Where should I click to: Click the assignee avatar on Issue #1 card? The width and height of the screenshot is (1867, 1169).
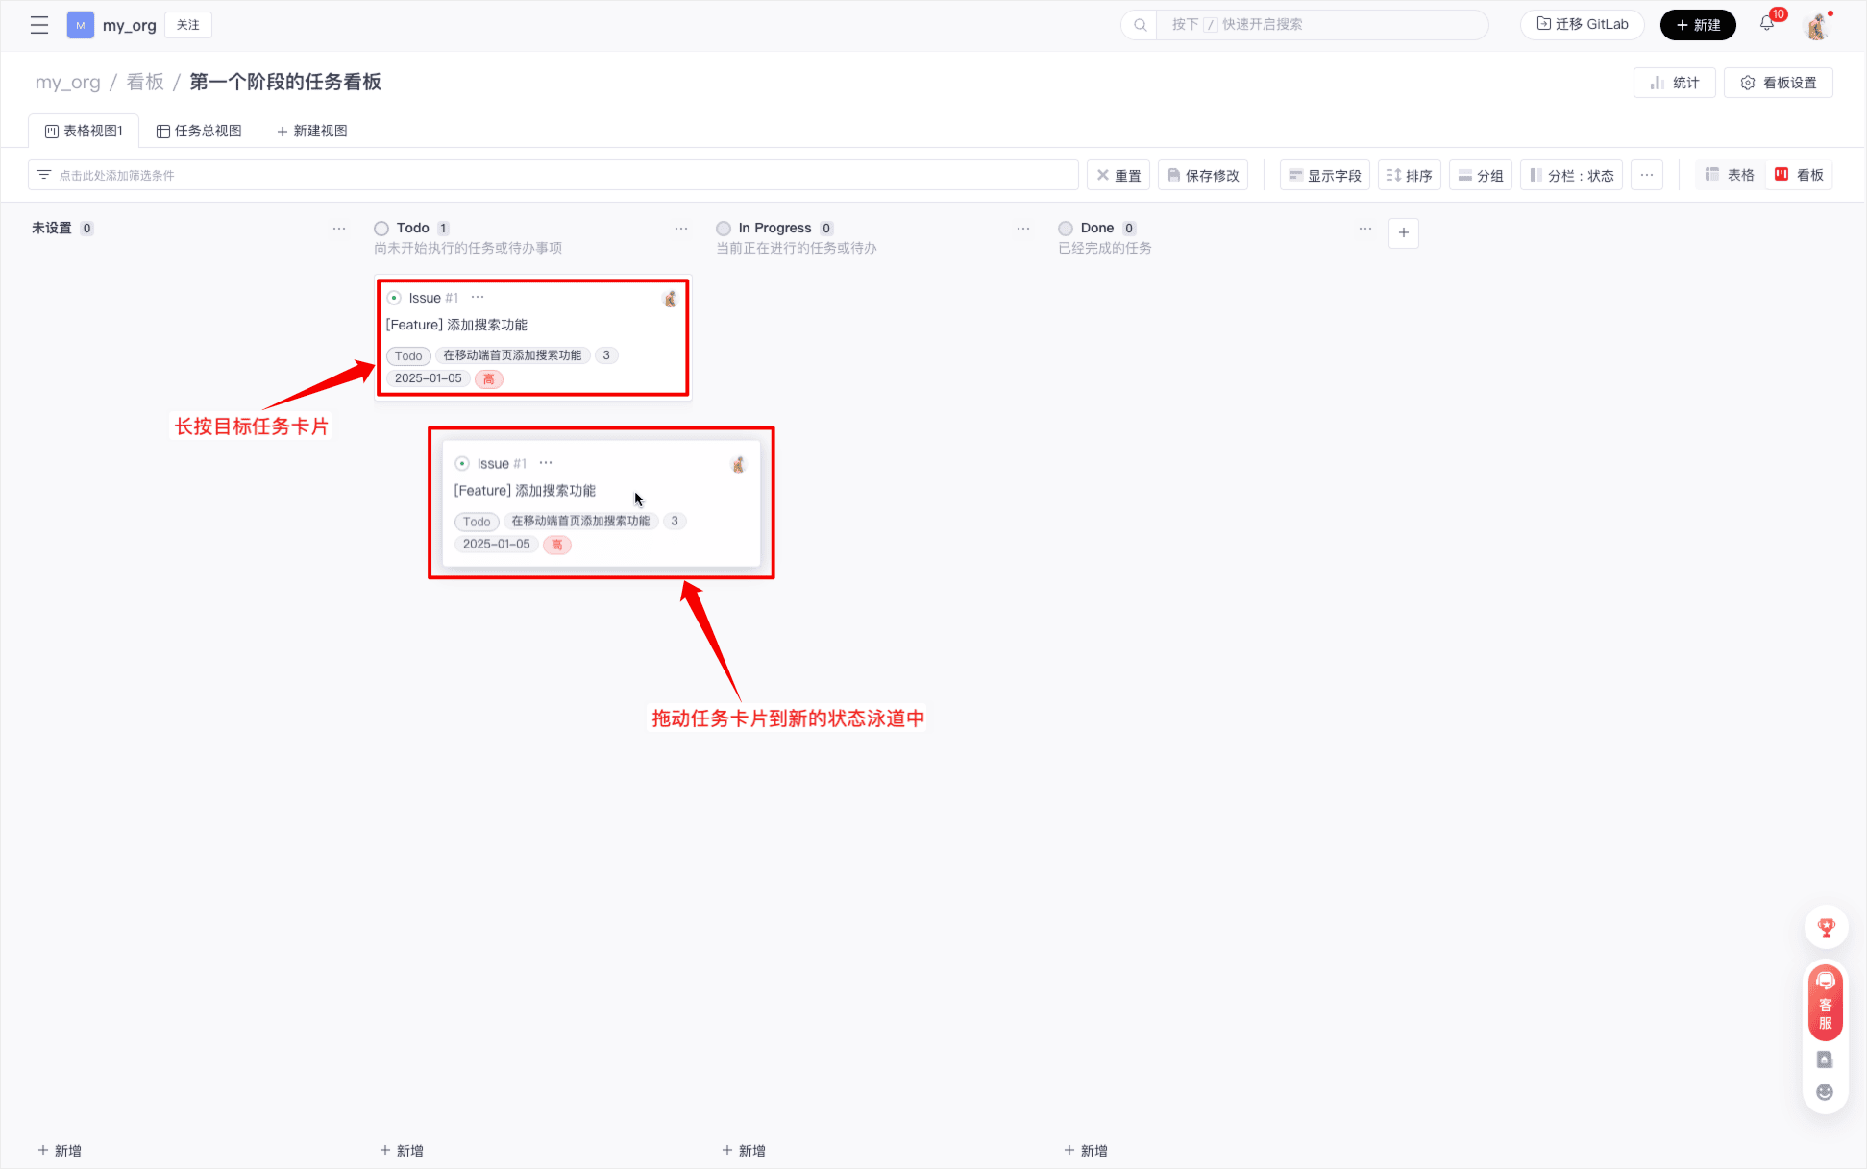(x=670, y=299)
